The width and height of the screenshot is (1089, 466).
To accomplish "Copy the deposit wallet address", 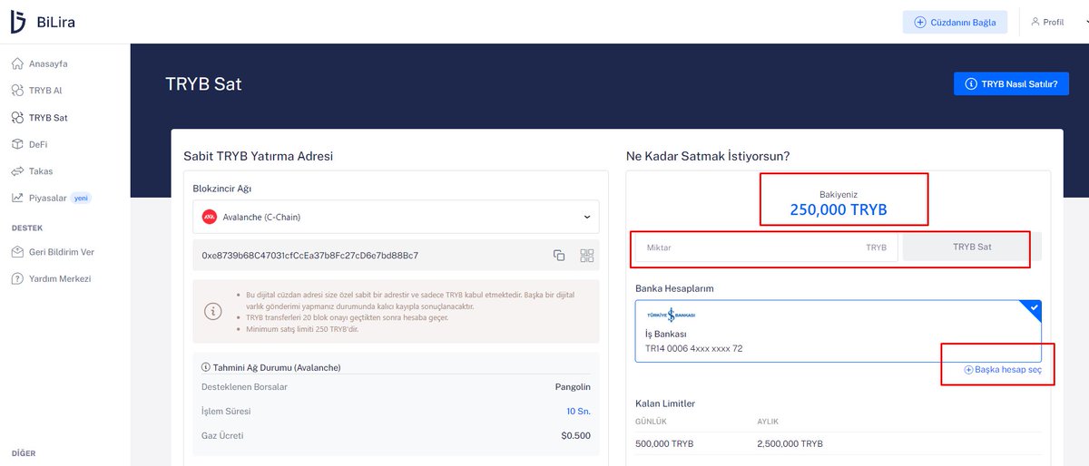I will coord(559,256).
